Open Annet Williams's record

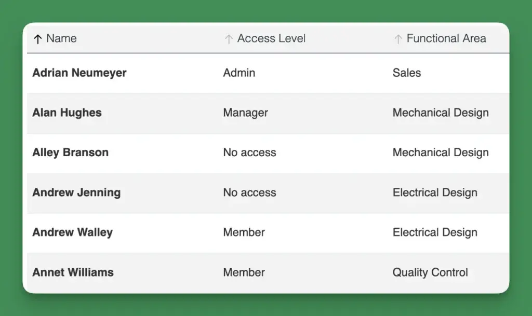coord(73,272)
